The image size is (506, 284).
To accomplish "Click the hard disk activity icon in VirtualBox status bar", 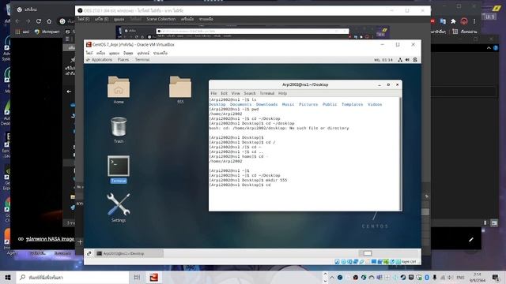I will tap(337, 262).
